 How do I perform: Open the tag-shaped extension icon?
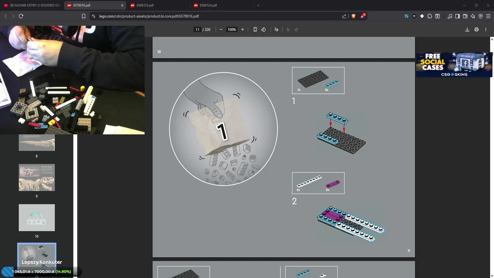coord(422,16)
